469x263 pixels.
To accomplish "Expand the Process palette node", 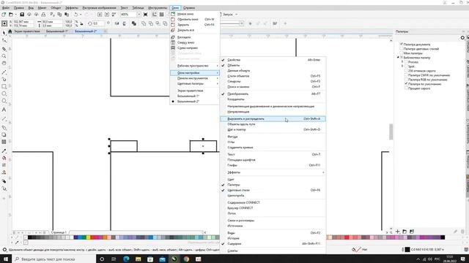I will pyautogui.click(x=402, y=62).
